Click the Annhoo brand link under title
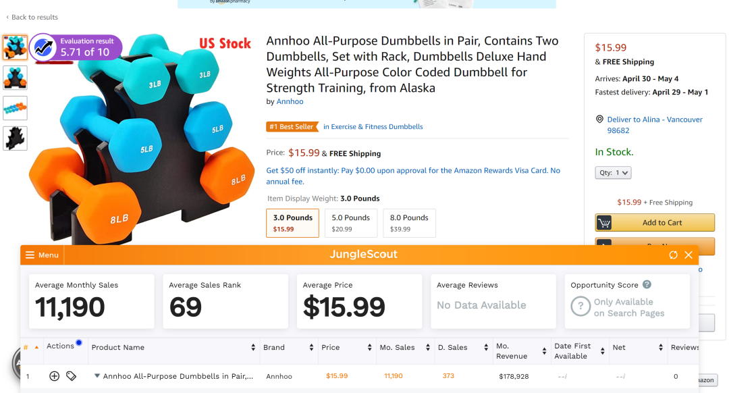This screenshot has width=729, height=393. click(290, 101)
